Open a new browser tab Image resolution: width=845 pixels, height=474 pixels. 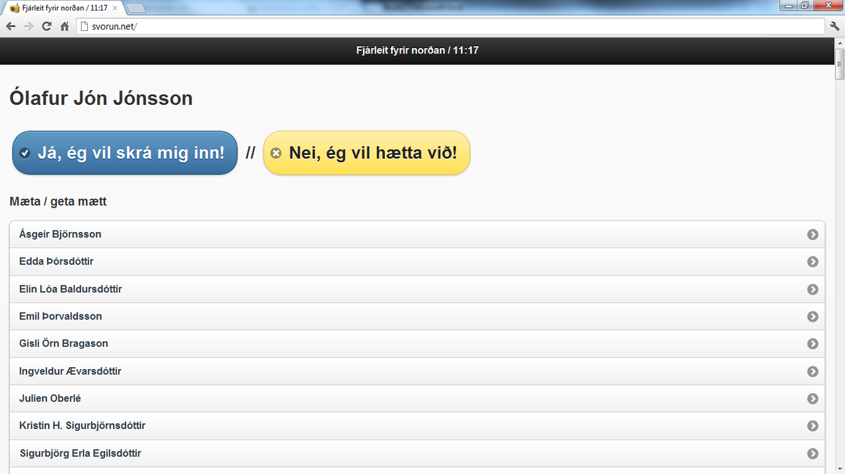[135, 8]
